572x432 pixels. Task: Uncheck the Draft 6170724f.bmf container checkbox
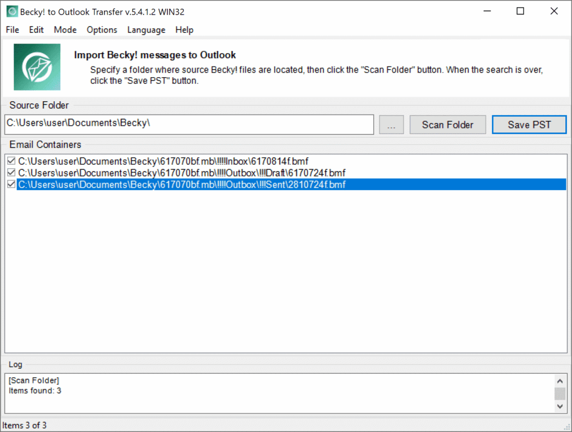click(x=11, y=173)
